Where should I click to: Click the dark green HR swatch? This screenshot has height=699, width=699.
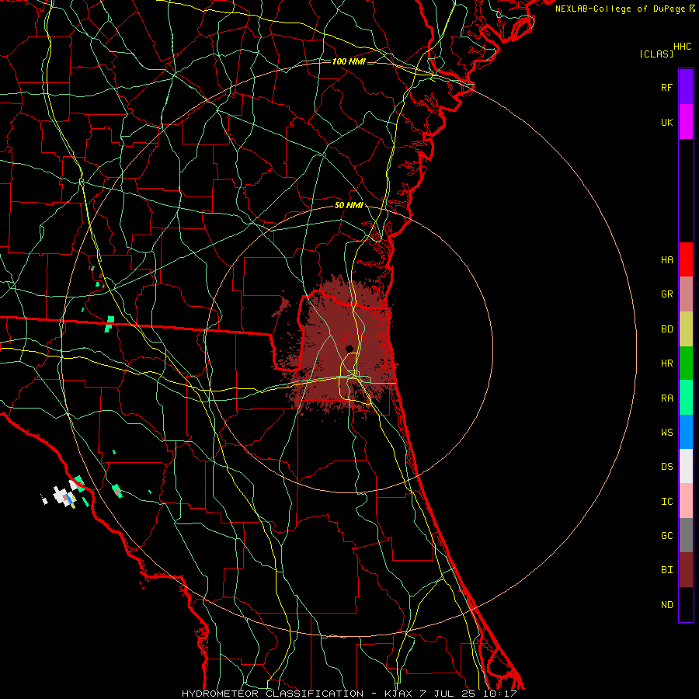pyautogui.click(x=686, y=363)
